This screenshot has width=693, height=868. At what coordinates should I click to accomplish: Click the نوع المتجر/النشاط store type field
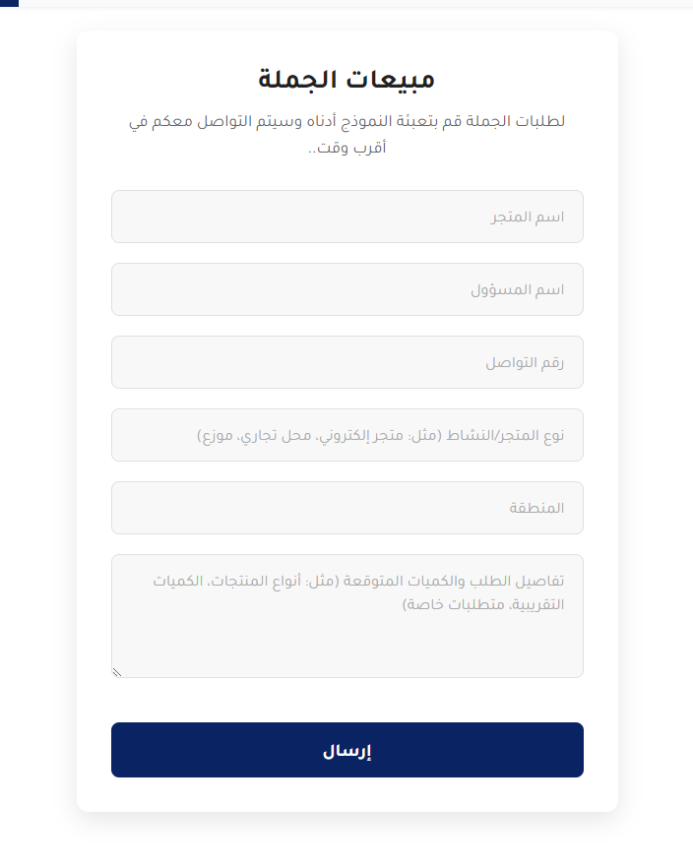point(347,435)
